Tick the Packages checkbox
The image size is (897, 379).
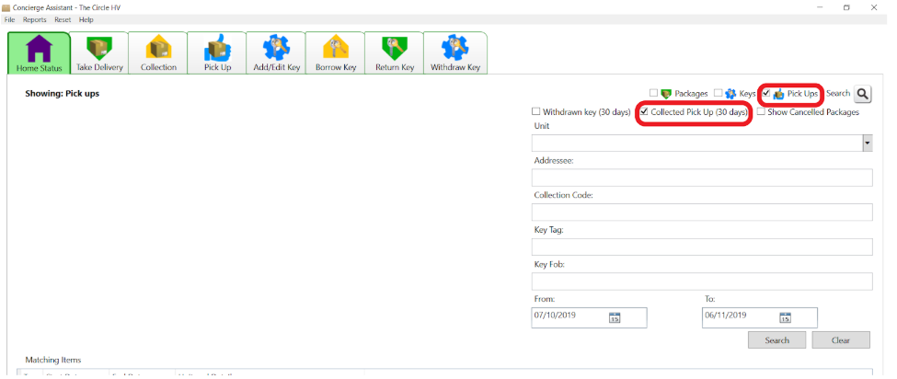click(x=653, y=93)
